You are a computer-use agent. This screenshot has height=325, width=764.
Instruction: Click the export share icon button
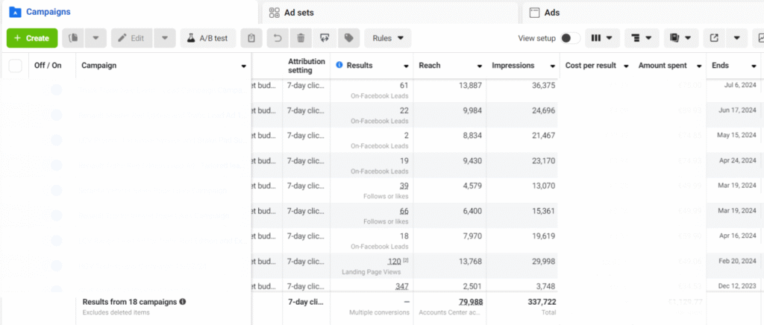[714, 38]
